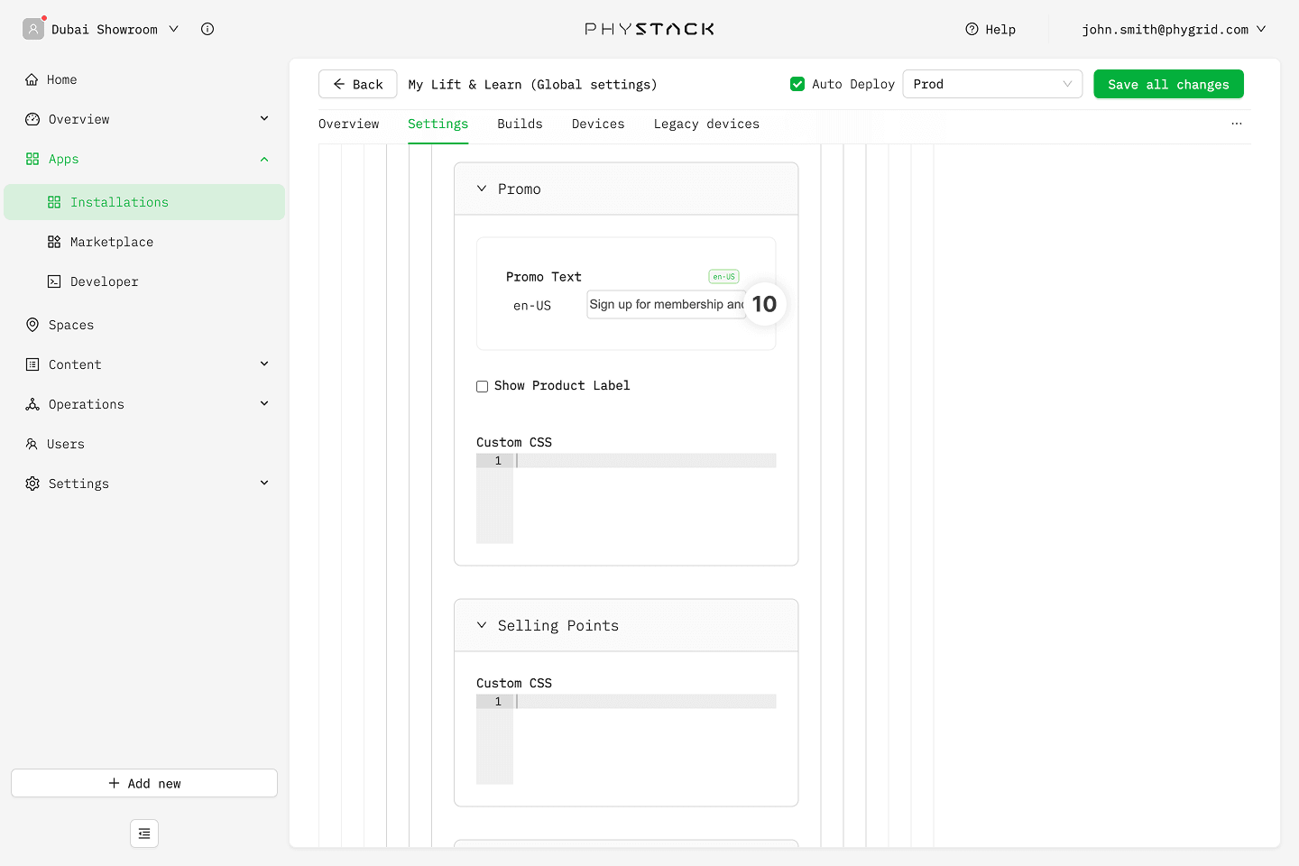Click the Promo Text label
The width and height of the screenshot is (1299, 866).
(543, 277)
